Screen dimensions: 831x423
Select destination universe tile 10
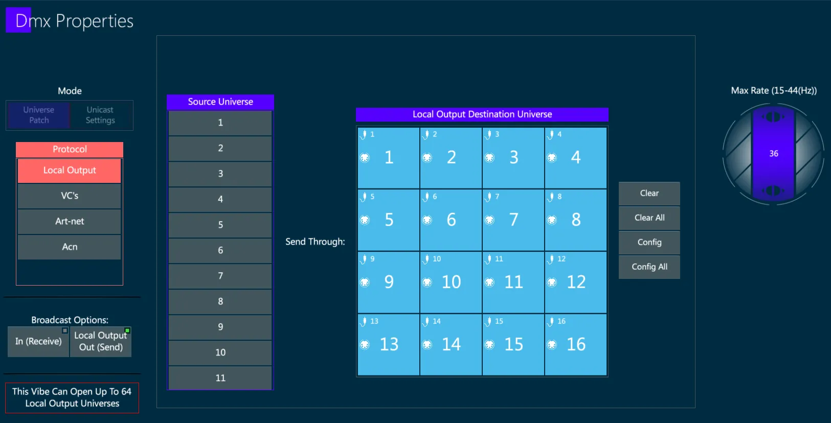[x=451, y=283]
